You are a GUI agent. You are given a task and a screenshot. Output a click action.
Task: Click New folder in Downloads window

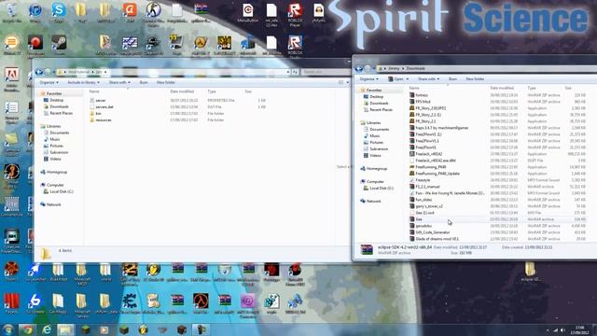click(x=475, y=78)
